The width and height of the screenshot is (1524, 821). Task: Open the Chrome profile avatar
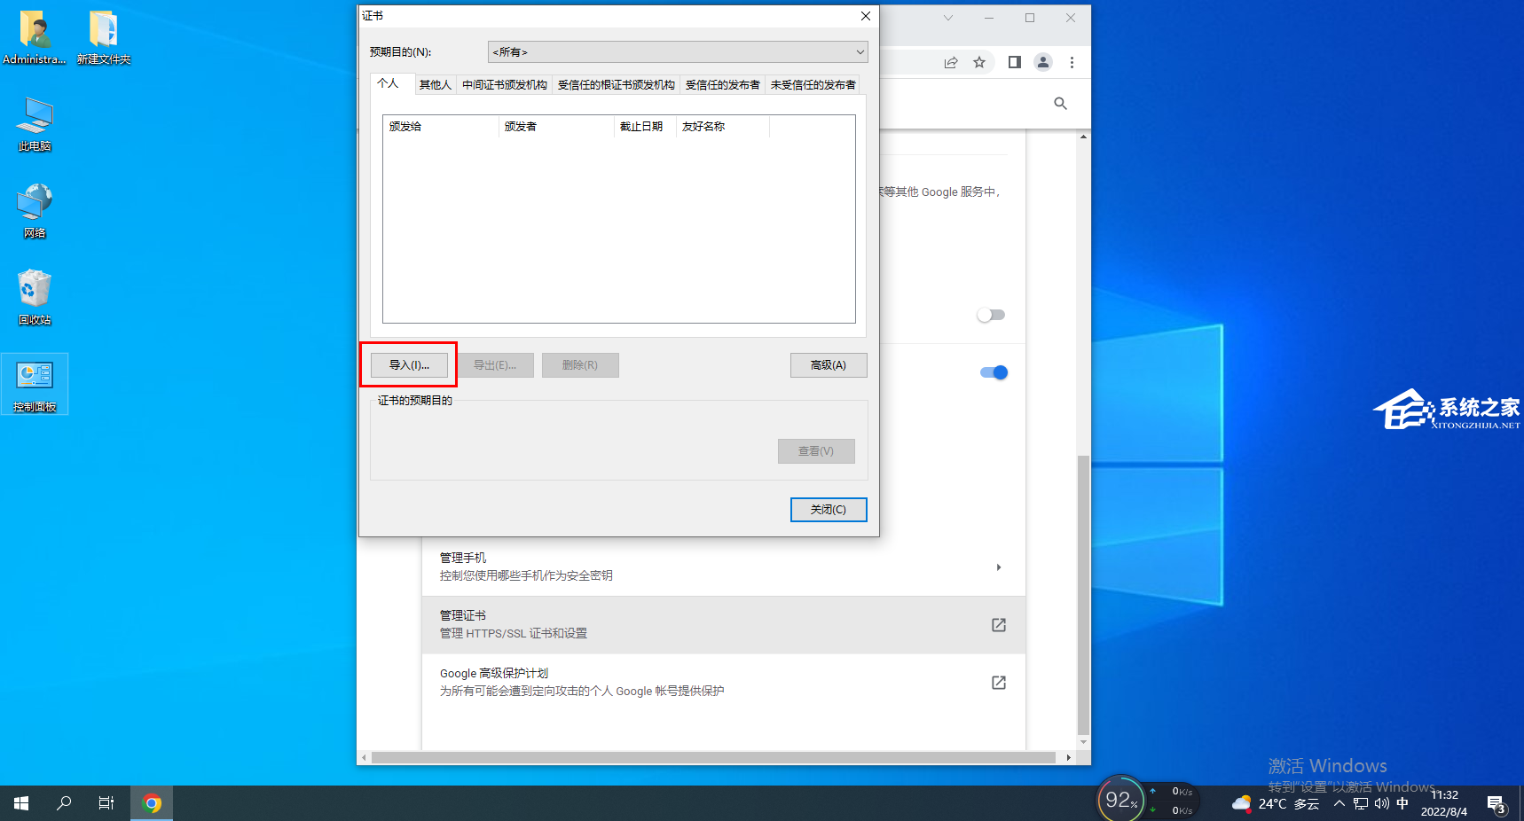[1043, 62]
